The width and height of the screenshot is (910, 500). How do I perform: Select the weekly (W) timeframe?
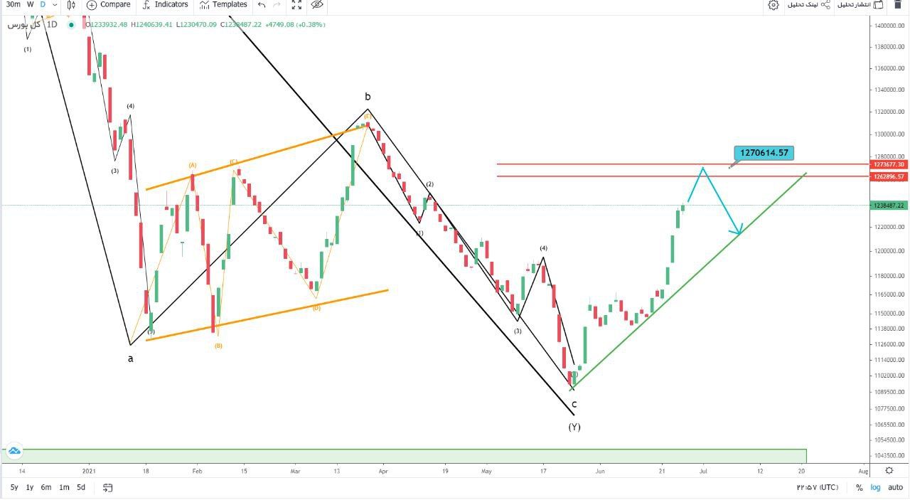31,4
